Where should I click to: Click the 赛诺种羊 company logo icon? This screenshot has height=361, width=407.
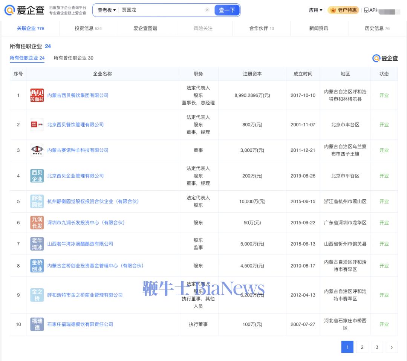coord(37,150)
